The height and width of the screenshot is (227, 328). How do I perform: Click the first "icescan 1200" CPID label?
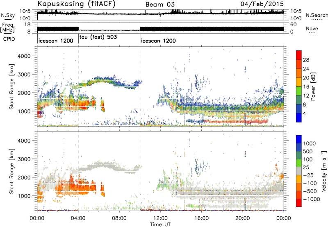[x=56, y=41]
